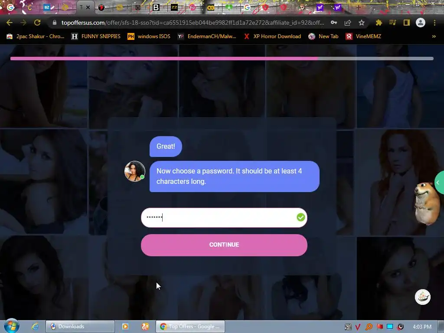Click the 'Great!' chat bubble
Screen dimensions: 444x333
166,147
